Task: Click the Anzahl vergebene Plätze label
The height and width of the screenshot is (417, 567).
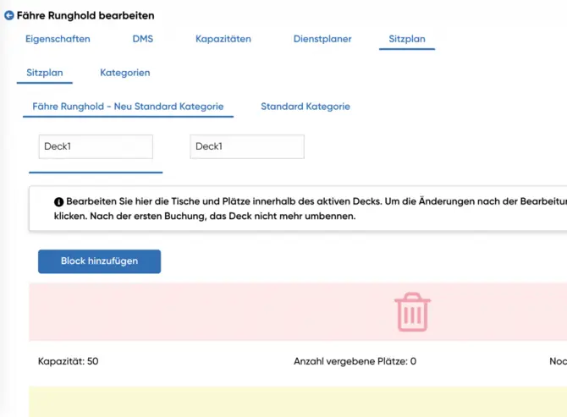Action: [x=355, y=361]
